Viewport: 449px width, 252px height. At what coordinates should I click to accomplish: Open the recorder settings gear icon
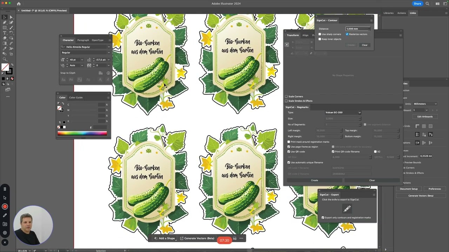pos(5,233)
